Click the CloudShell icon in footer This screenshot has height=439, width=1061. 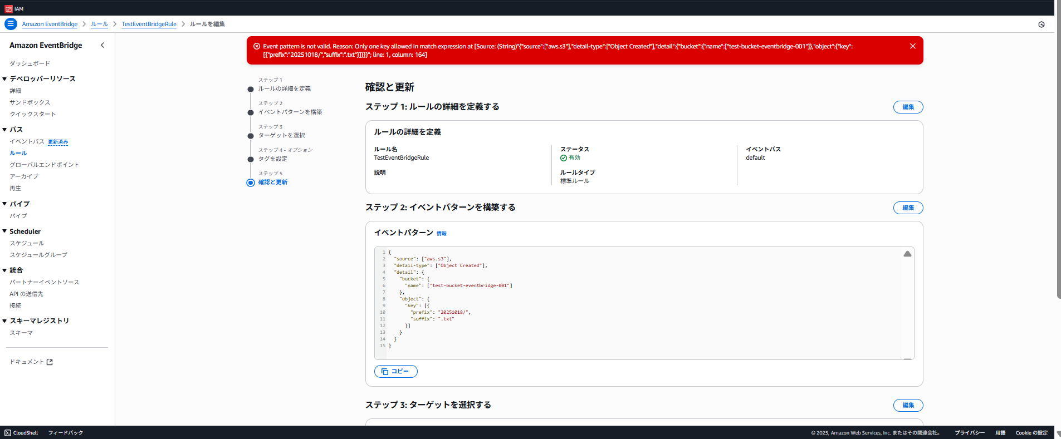pos(8,433)
